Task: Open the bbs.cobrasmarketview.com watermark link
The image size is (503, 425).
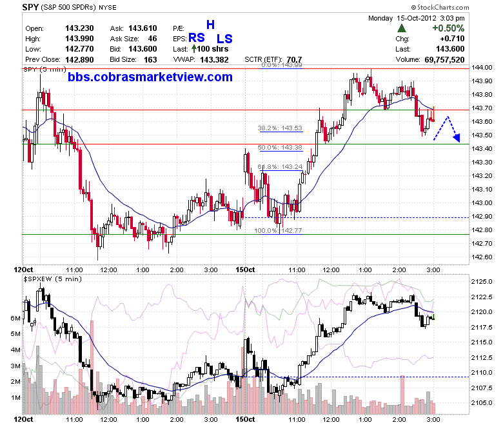Action: pyautogui.click(x=150, y=77)
